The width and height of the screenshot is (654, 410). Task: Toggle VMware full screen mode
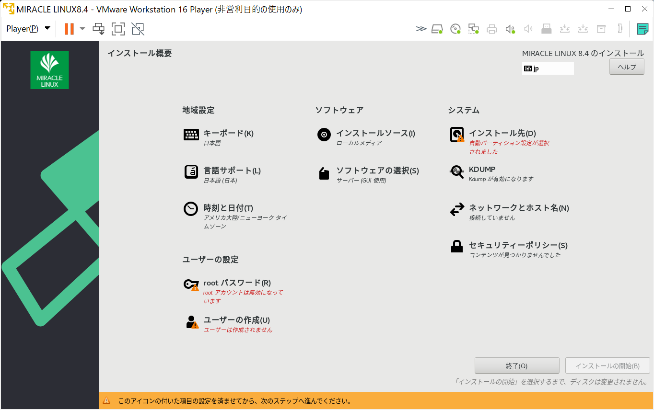[118, 29]
